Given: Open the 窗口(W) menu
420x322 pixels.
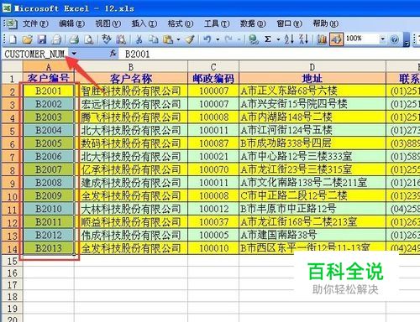Looking at the screenshot, I should coord(289,23).
